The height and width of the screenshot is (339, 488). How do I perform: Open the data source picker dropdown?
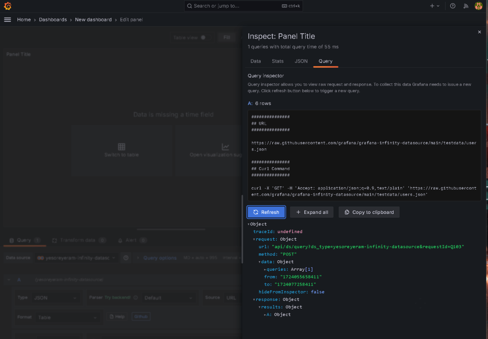(x=76, y=258)
